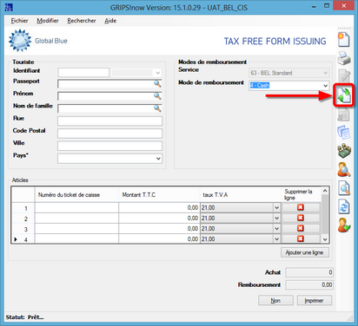This screenshot has height=326, width=358.
Task: Click the application icon in the title bar
Action: [x=9, y=7]
